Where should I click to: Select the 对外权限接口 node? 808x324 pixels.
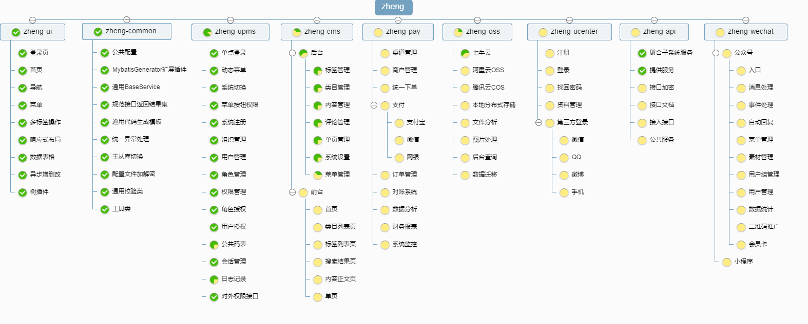pyautogui.click(x=240, y=296)
